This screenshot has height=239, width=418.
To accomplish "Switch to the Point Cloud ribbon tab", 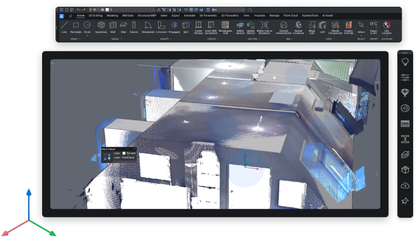I will pyautogui.click(x=290, y=15).
